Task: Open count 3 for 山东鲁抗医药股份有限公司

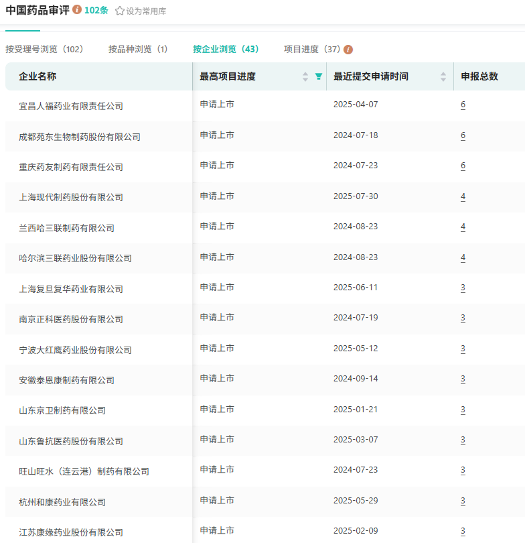Action: [x=463, y=440]
